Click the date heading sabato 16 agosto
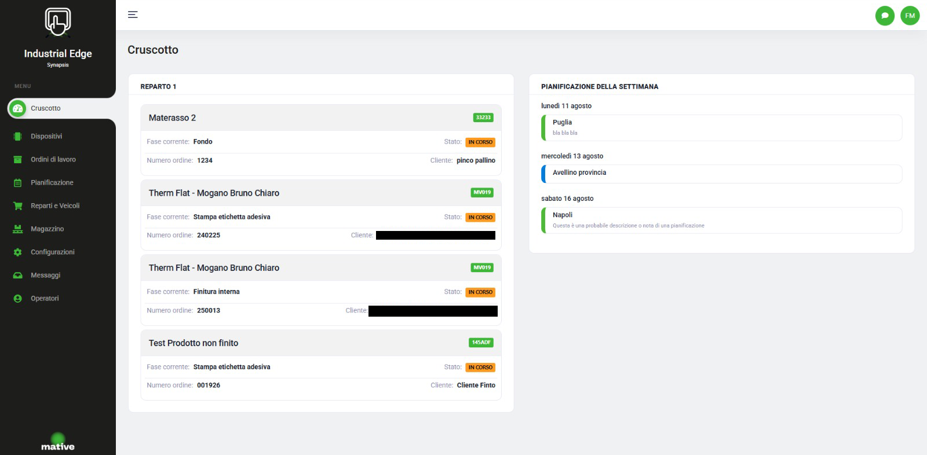 (567, 199)
